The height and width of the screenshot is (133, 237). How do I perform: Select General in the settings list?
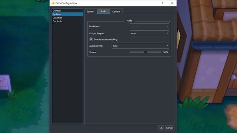point(67,11)
